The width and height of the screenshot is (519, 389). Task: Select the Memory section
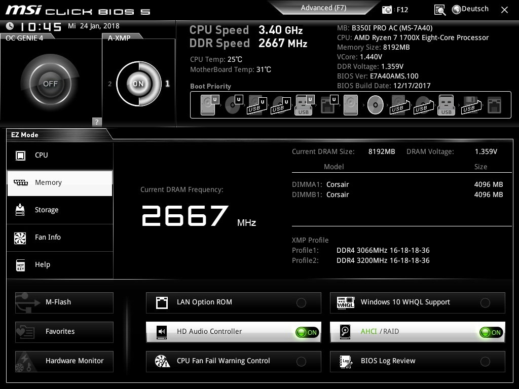coord(60,183)
